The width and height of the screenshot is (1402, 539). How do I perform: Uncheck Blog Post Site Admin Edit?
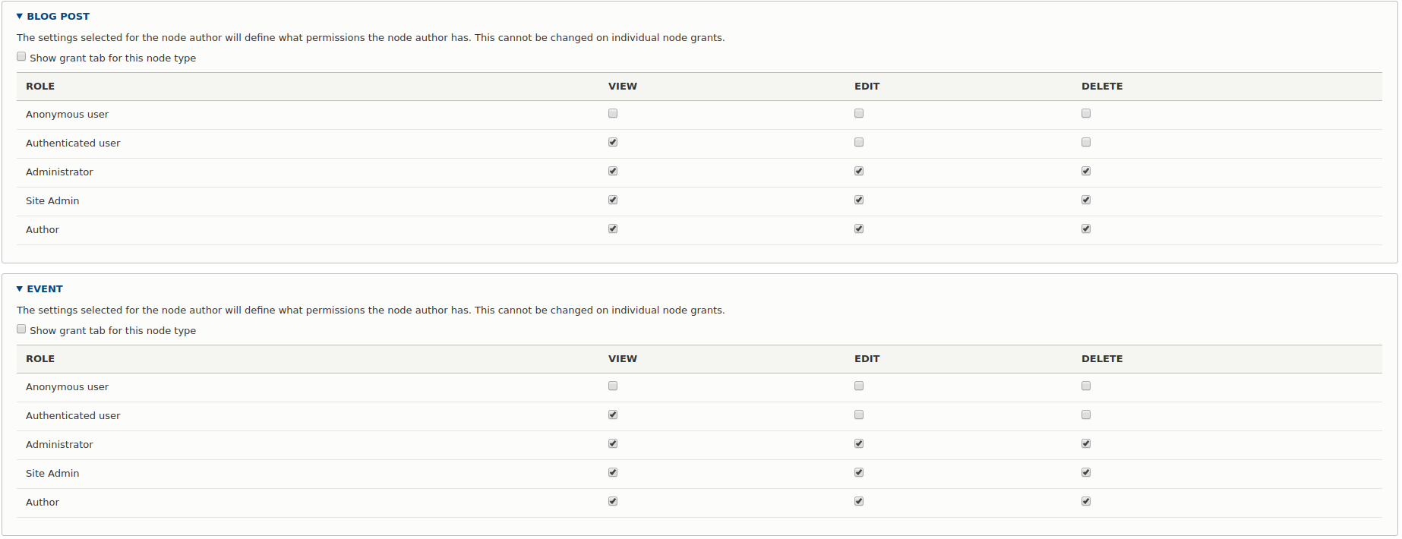coord(859,200)
